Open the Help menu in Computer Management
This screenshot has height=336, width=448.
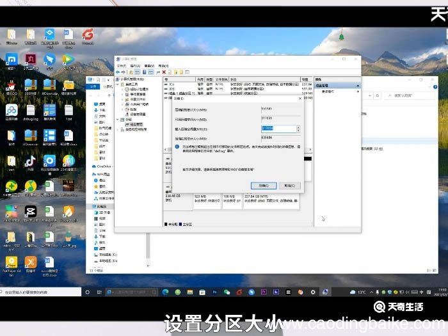pyautogui.click(x=163, y=66)
